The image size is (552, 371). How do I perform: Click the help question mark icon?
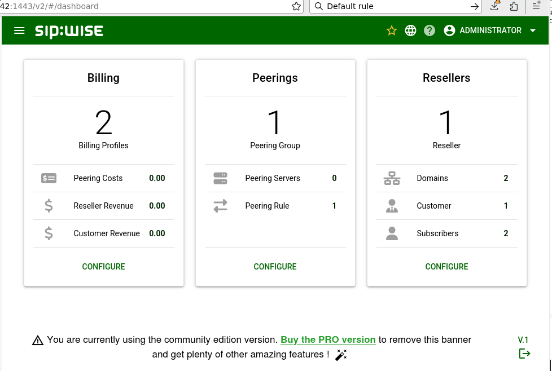(x=430, y=30)
